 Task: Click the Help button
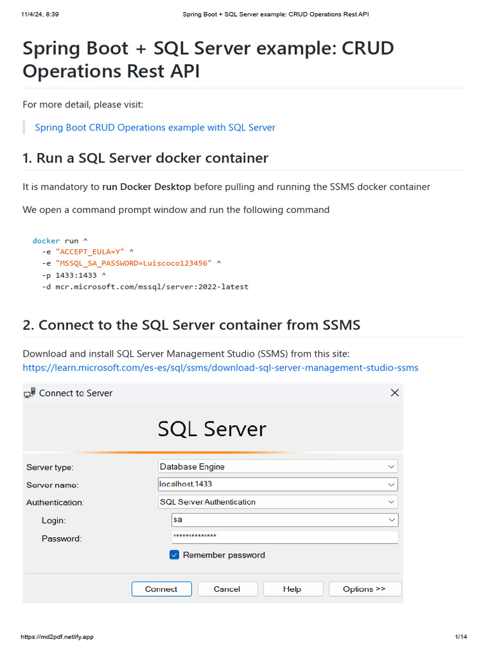pyautogui.click(x=292, y=589)
